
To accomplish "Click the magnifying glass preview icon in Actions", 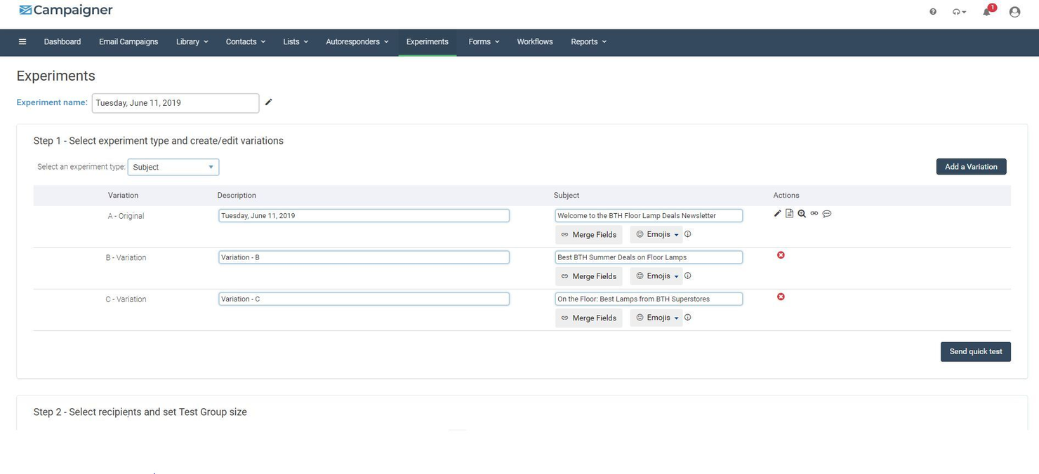I will click(802, 214).
